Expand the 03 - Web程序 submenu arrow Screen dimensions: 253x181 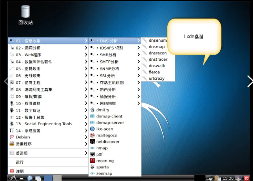86,54
